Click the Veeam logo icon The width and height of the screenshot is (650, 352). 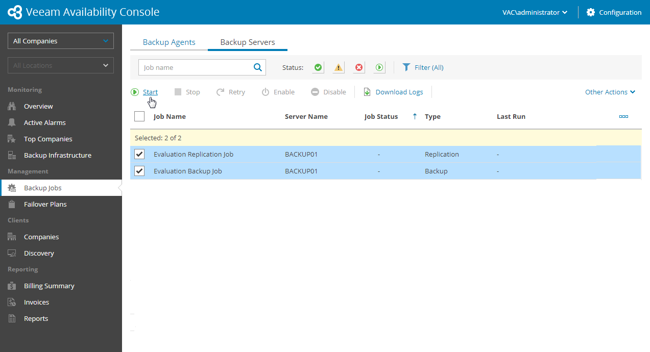coord(15,12)
